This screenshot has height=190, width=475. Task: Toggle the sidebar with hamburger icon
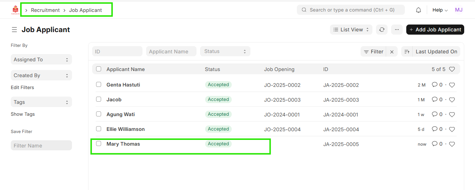point(14,30)
